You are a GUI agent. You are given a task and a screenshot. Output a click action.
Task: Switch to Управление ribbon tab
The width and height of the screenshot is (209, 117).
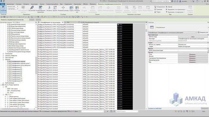tap(68, 4)
